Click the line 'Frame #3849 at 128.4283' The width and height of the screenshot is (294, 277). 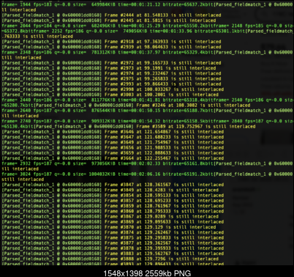point(110,190)
